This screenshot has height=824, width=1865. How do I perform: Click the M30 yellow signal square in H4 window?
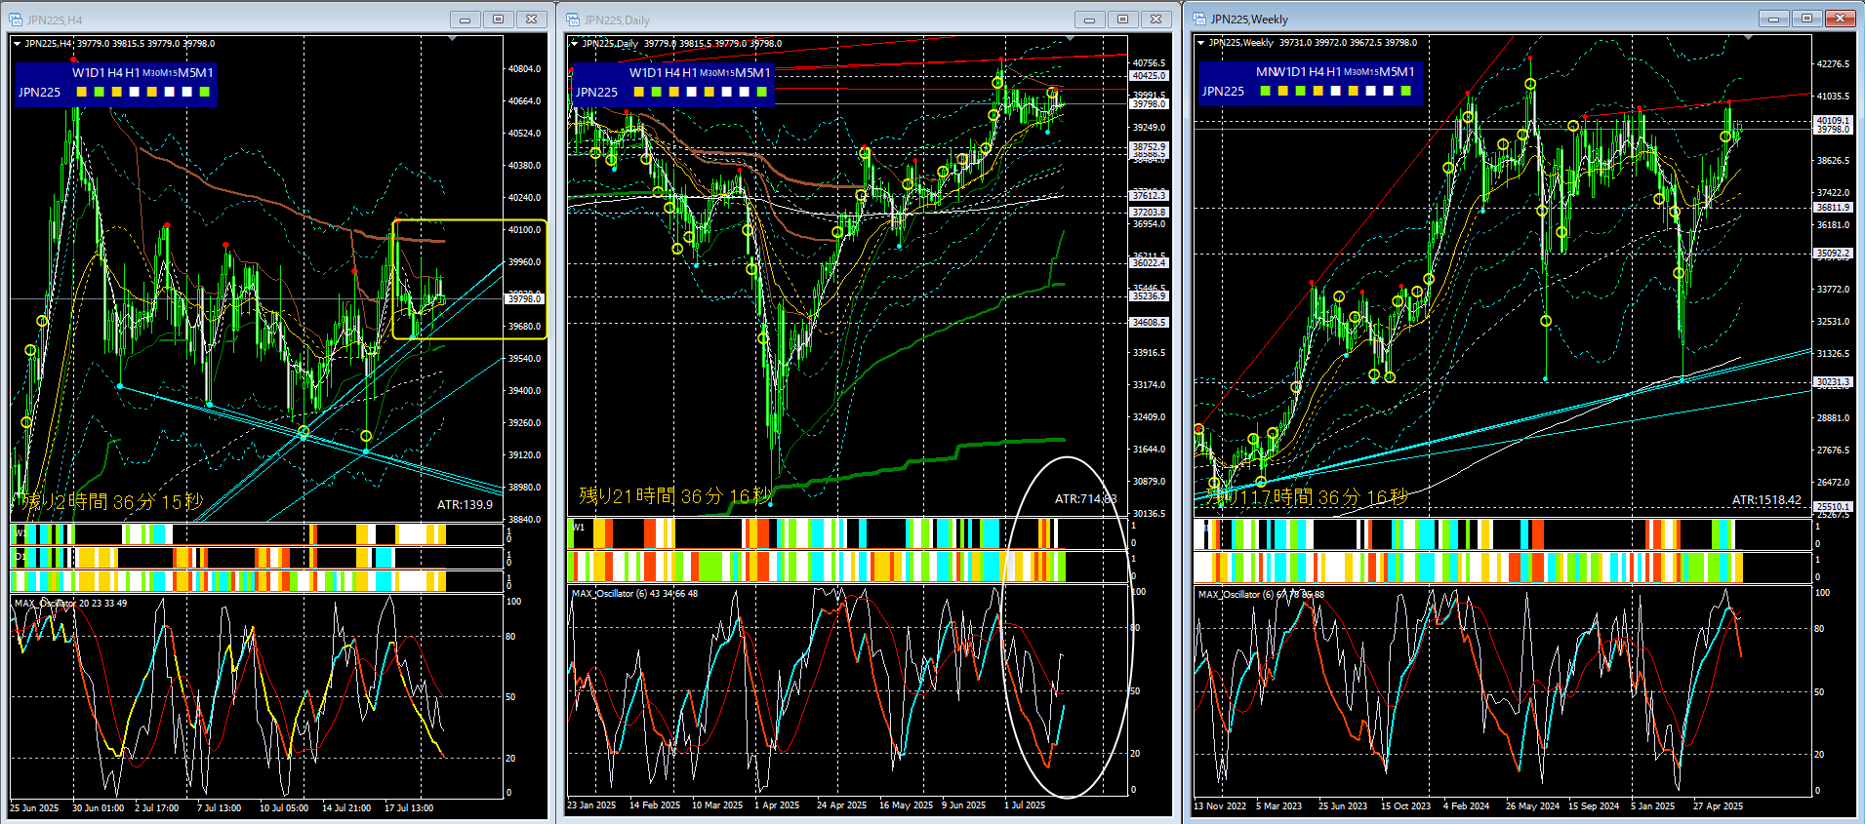point(152,92)
